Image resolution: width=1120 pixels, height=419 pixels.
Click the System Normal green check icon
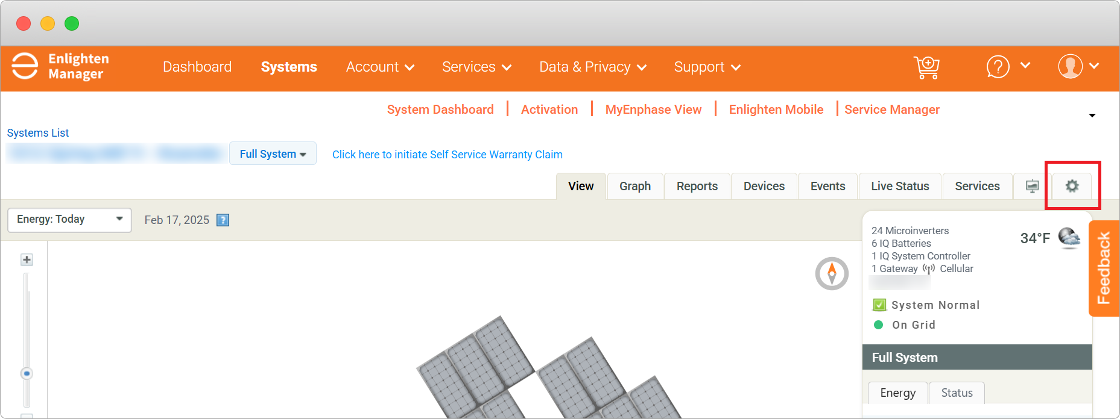[x=879, y=305]
